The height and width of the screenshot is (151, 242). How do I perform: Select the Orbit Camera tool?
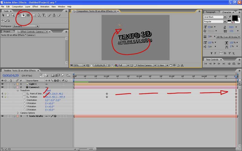(x=23, y=15)
